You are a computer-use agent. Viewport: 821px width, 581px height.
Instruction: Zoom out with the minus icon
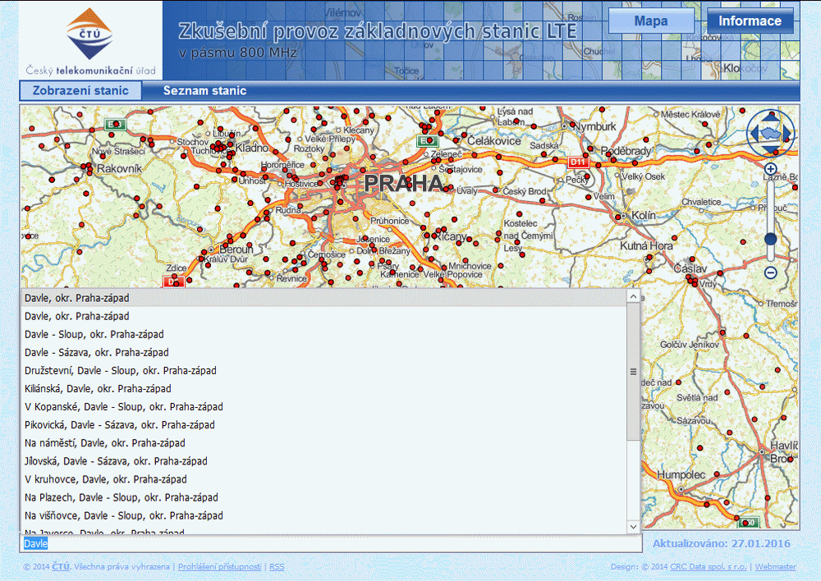[x=770, y=271]
